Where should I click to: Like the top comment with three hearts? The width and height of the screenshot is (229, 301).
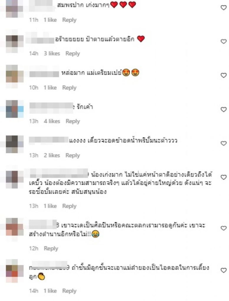point(223,8)
